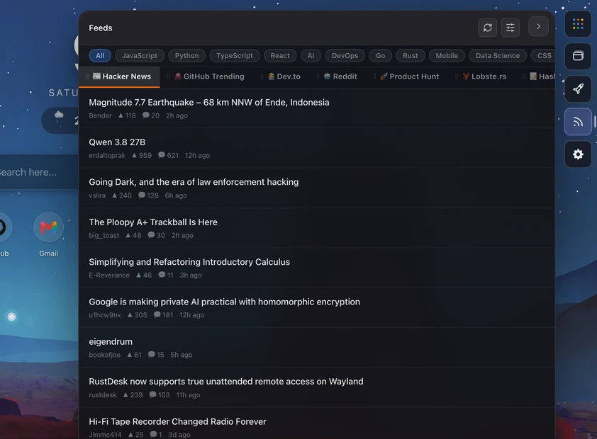Click author name bookofjoe
Viewport: 597px width, 439px height.
click(105, 355)
